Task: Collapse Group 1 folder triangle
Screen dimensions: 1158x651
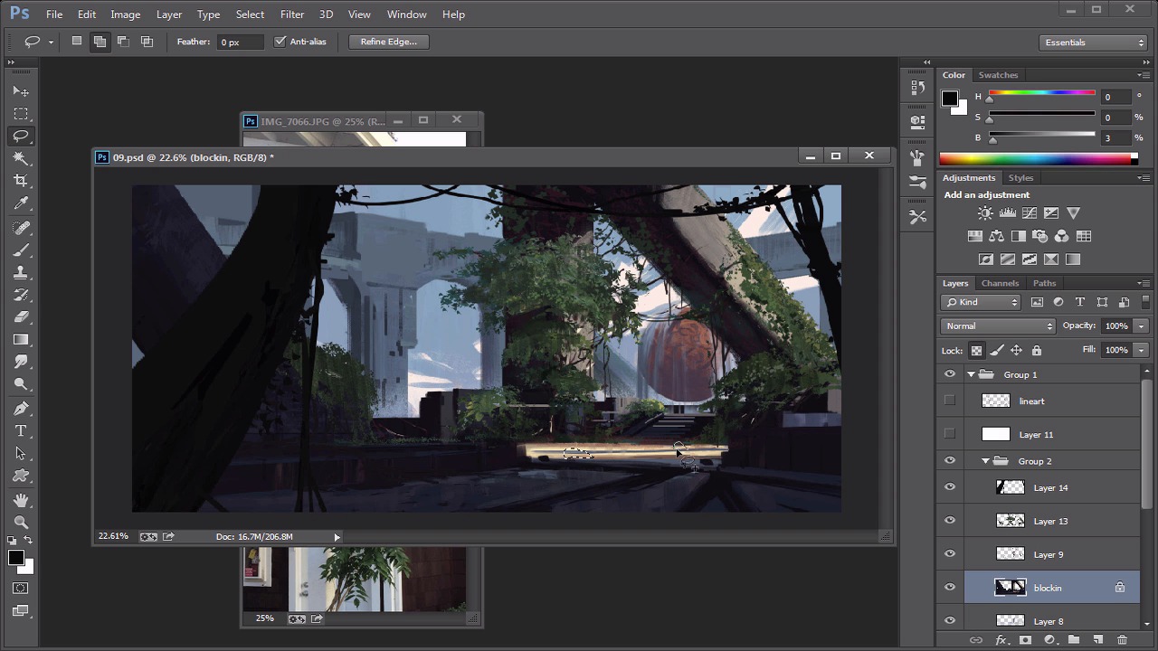Action: pos(971,374)
